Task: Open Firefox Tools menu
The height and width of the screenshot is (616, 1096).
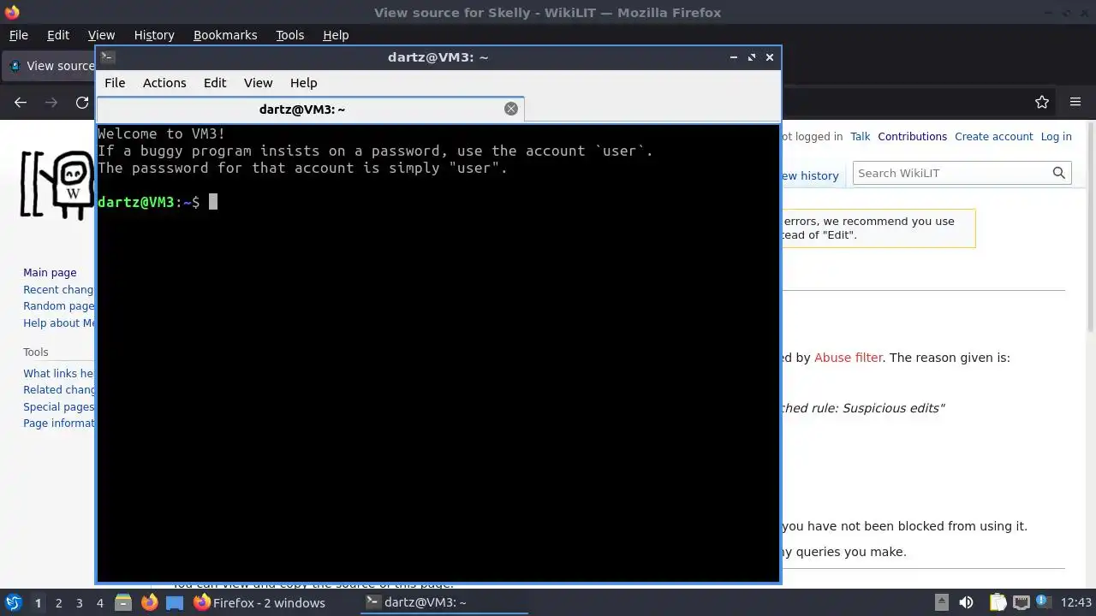Action: point(290,35)
